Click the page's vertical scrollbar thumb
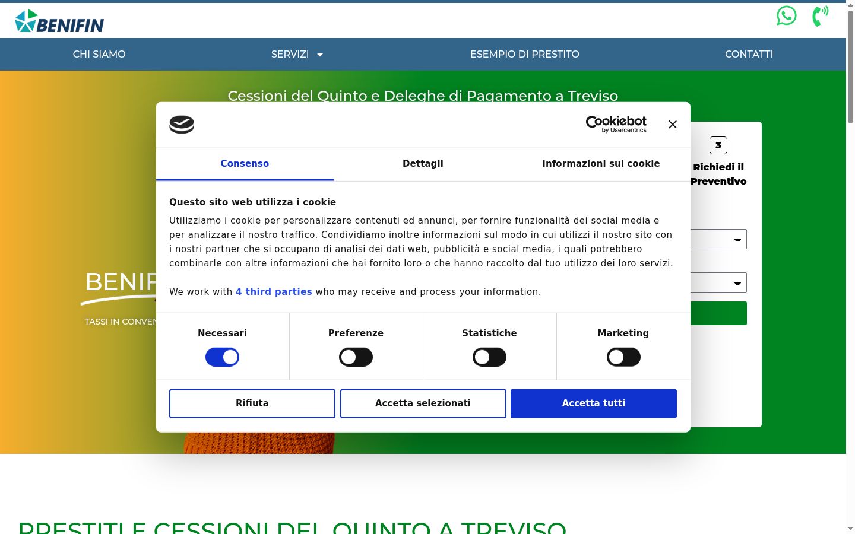This screenshot has width=855, height=534. tap(850, 66)
